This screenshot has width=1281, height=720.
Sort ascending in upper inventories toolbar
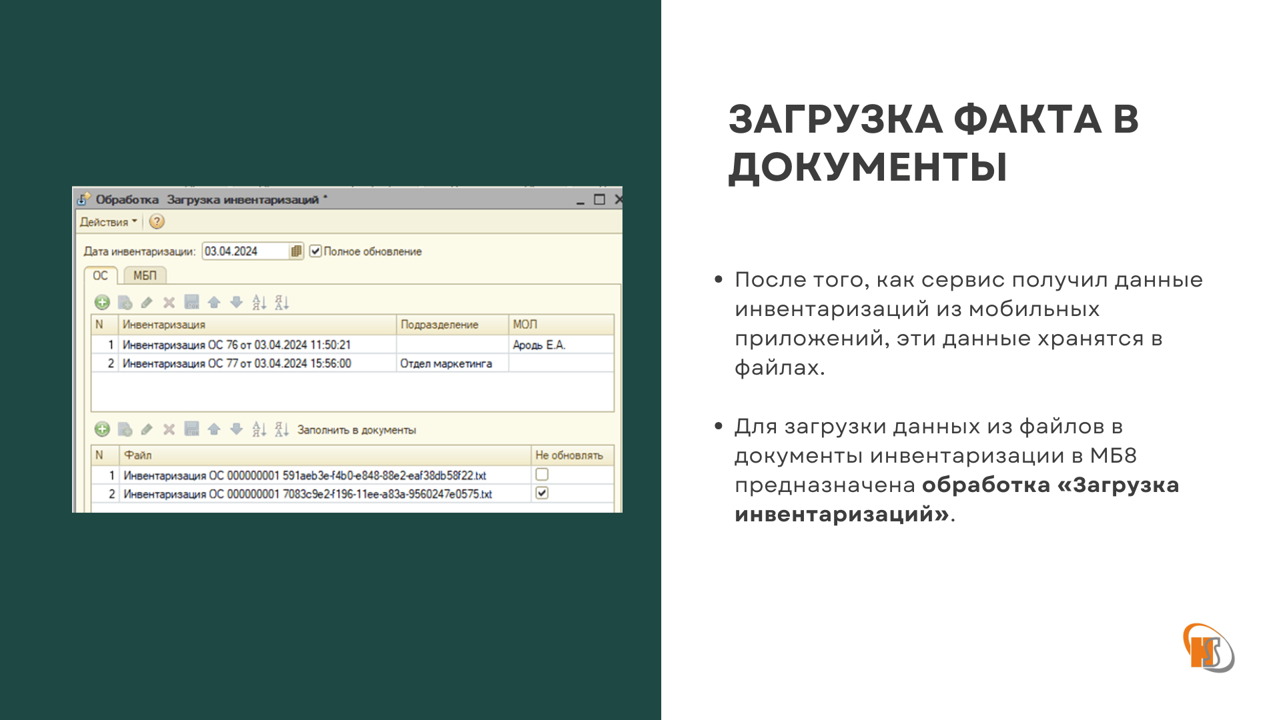tap(259, 303)
